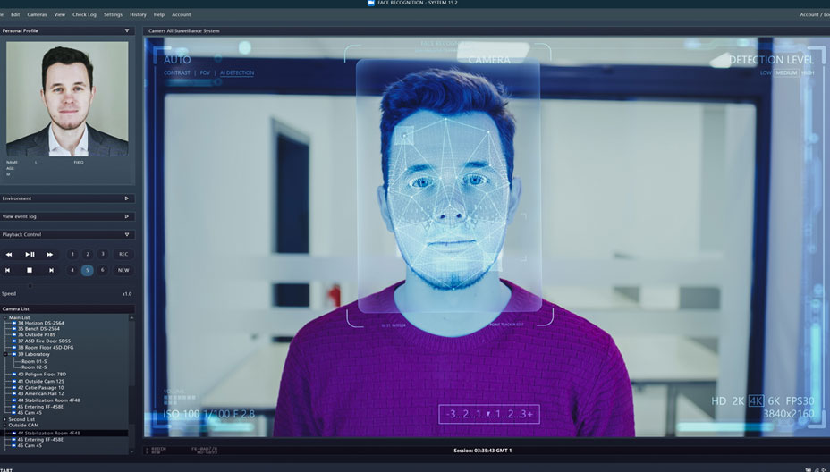This screenshot has height=472, width=830.
Task: Select preset number 5 button
Action: 88,270
